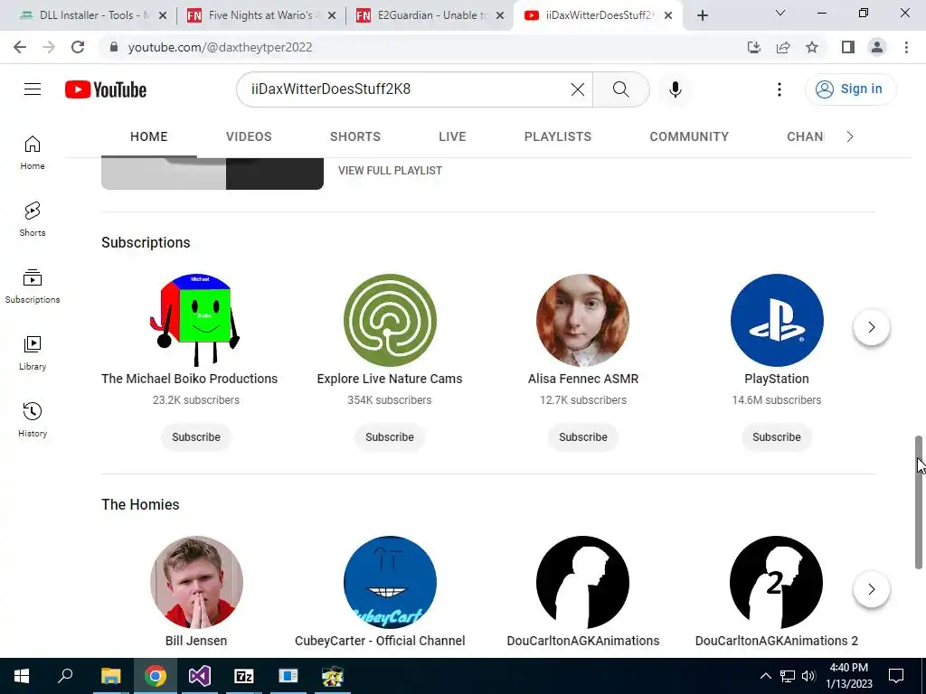
Task: Expand the tab search dropdown chevron
Action: (x=780, y=13)
